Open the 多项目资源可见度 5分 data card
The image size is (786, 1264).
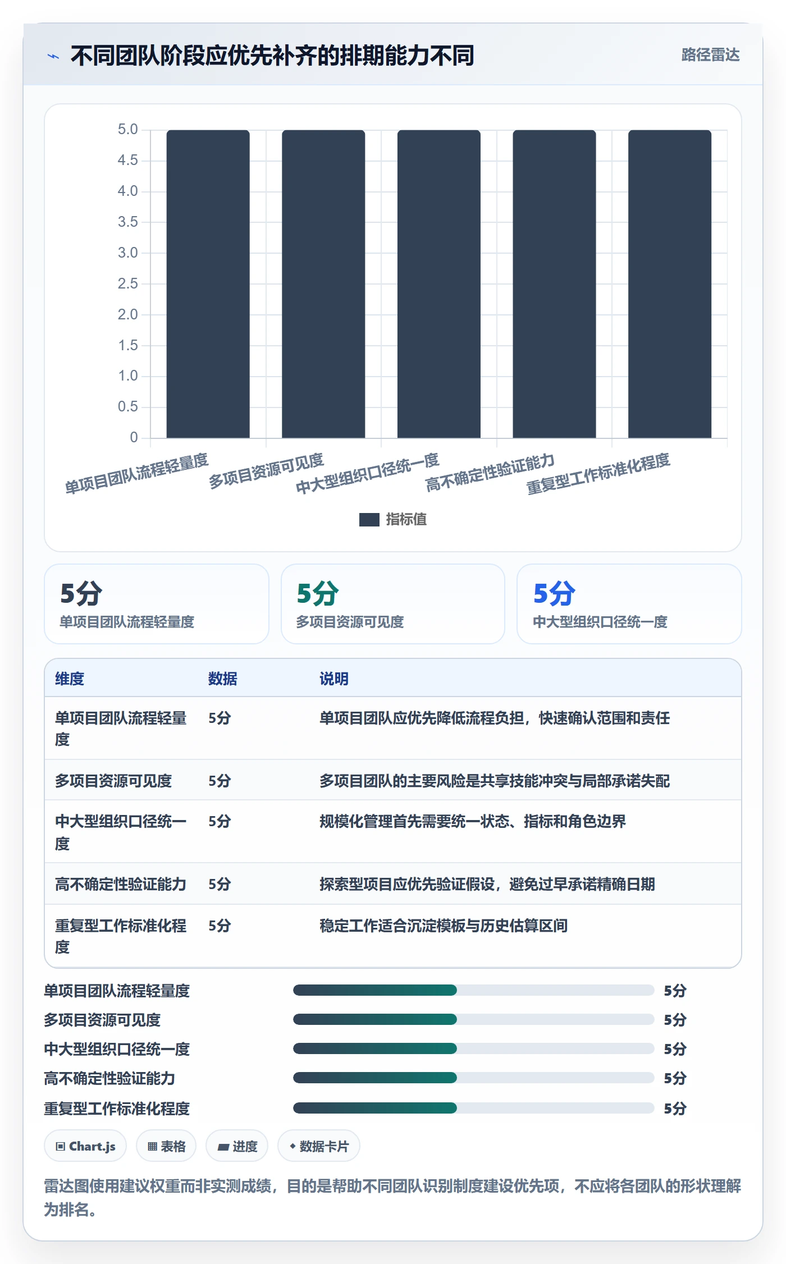click(x=393, y=604)
